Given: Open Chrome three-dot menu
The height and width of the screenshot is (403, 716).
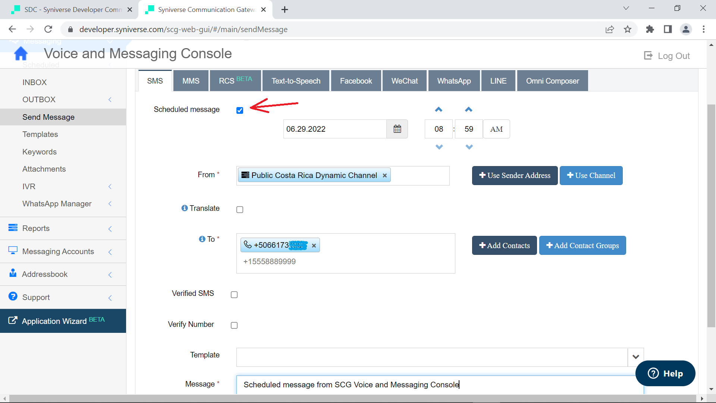Looking at the screenshot, I should pos(704,29).
